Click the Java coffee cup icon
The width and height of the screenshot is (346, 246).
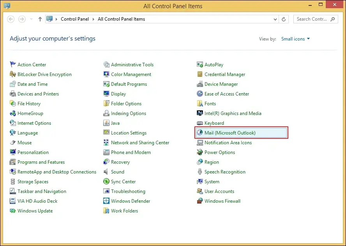[106, 123]
